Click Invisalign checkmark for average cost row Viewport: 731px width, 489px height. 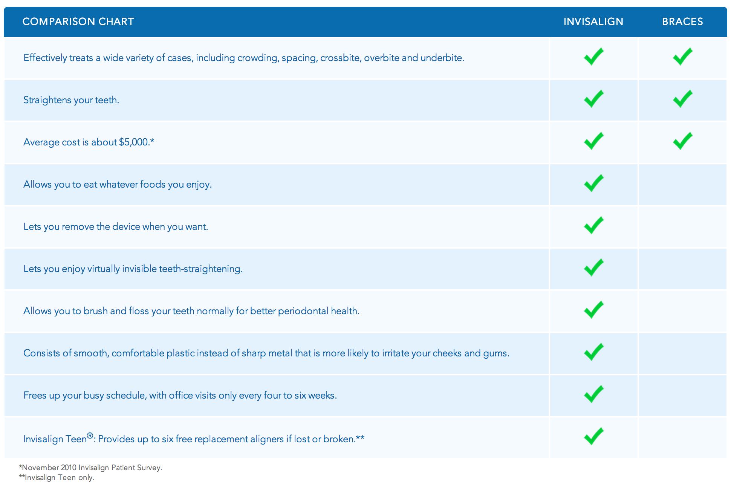coord(593,141)
